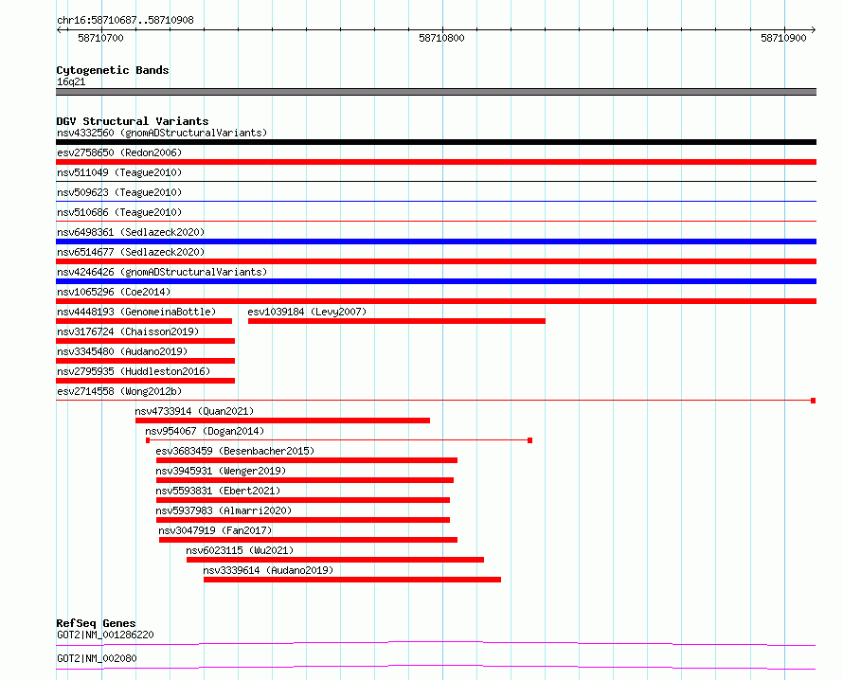Open nsv2795935 (Huddleston2016) variant

(x=134, y=371)
